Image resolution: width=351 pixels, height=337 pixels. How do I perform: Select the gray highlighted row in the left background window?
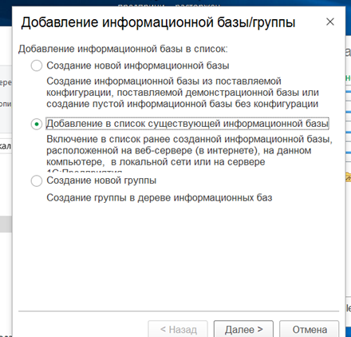6,224
